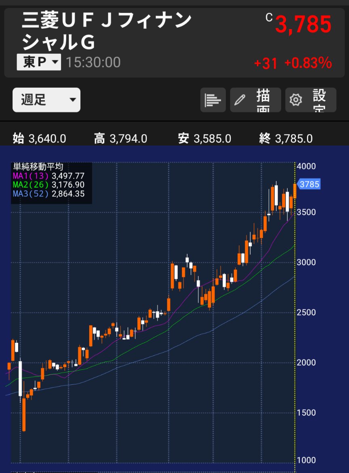This screenshot has height=473, width=349.
Task: Click the timestamp 15:30:00
Action: pyautogui.click(x=93, y=62)
